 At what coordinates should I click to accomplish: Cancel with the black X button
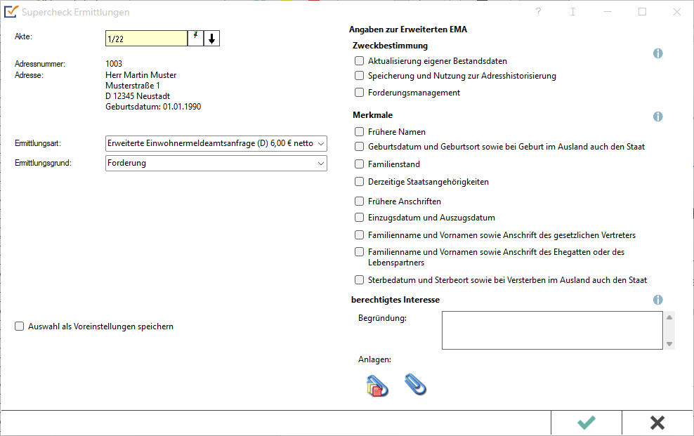[657, 423]
